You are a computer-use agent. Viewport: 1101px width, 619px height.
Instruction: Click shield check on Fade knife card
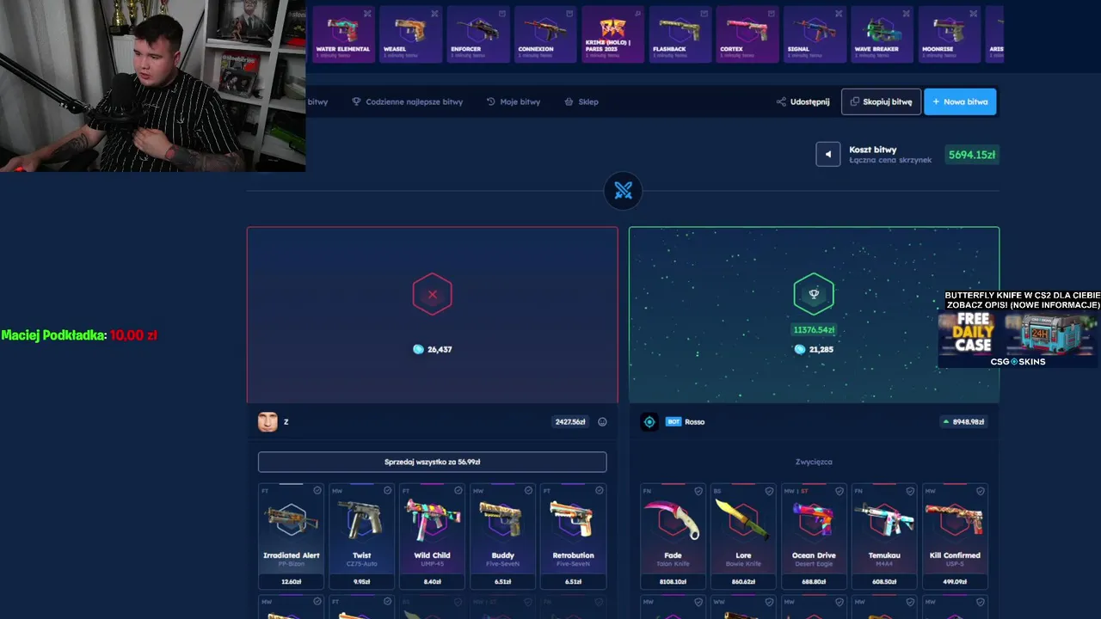(x=698, y=490)
